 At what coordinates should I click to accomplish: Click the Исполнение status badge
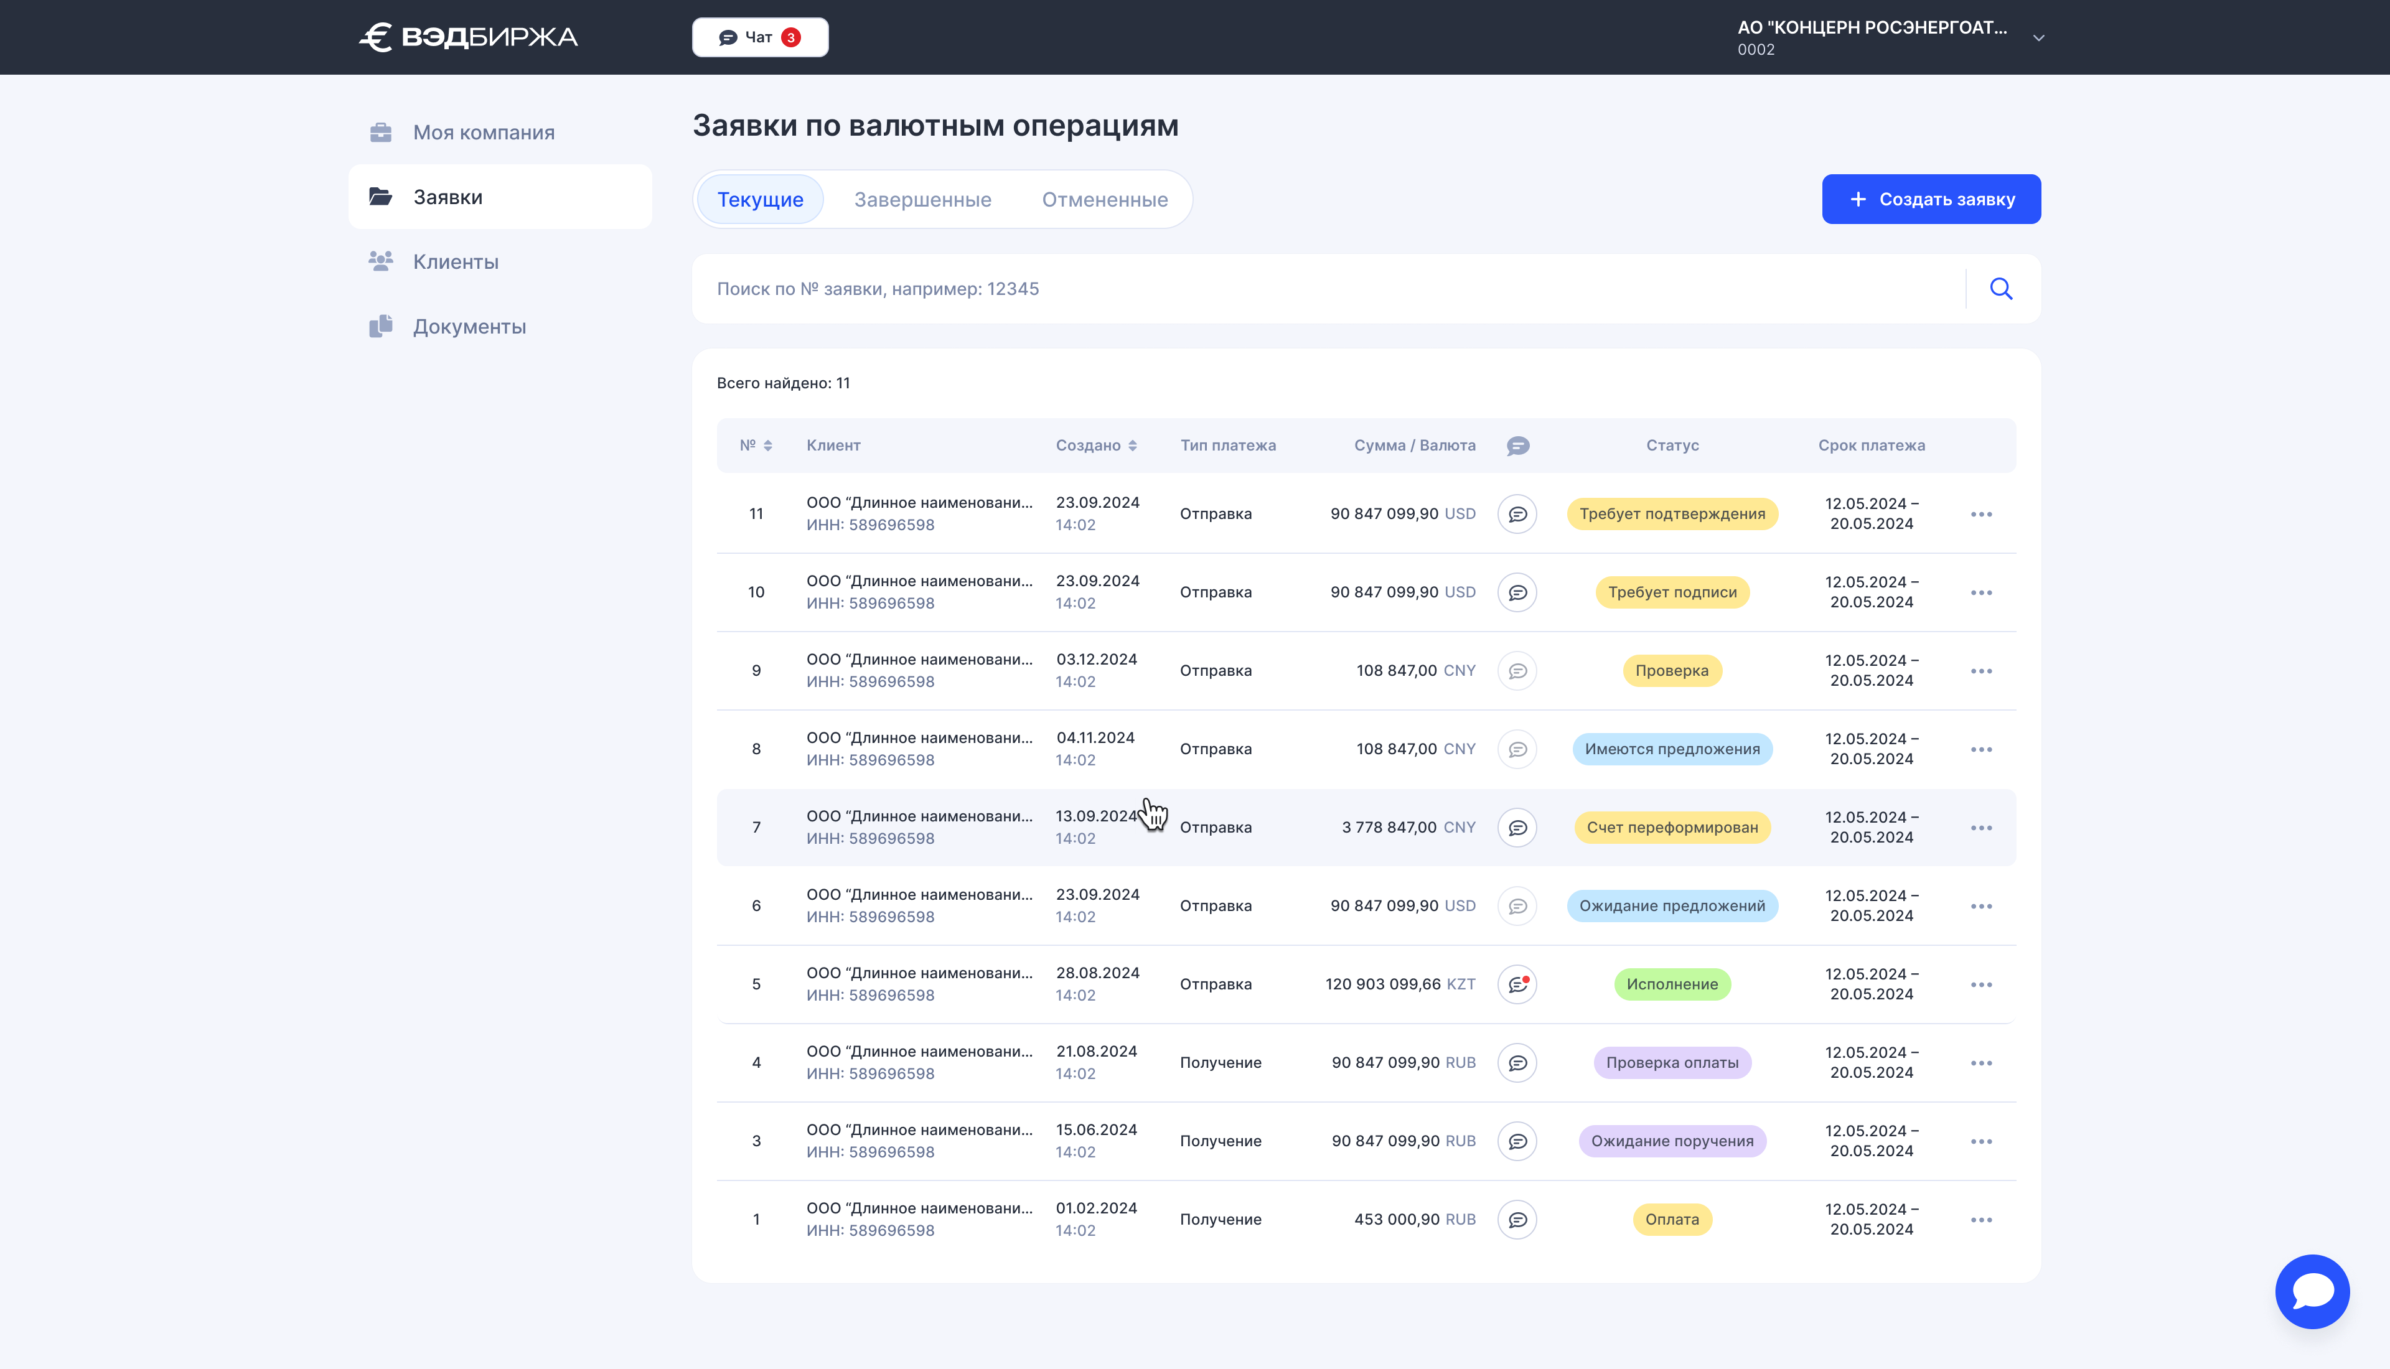(x=1672, y=984)
